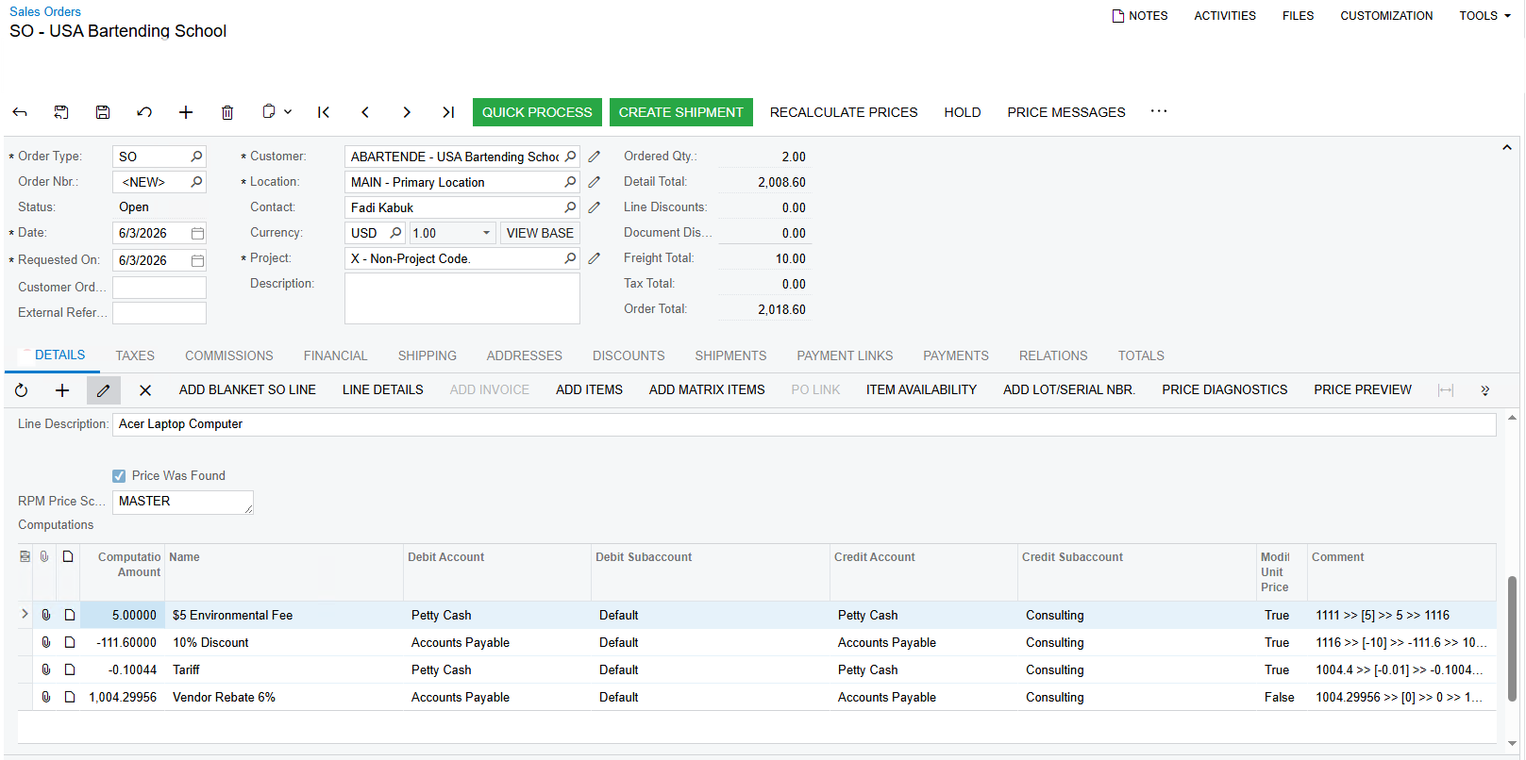Click the Line Description field
Screen dimensions: 1526x760
point(804,424)
